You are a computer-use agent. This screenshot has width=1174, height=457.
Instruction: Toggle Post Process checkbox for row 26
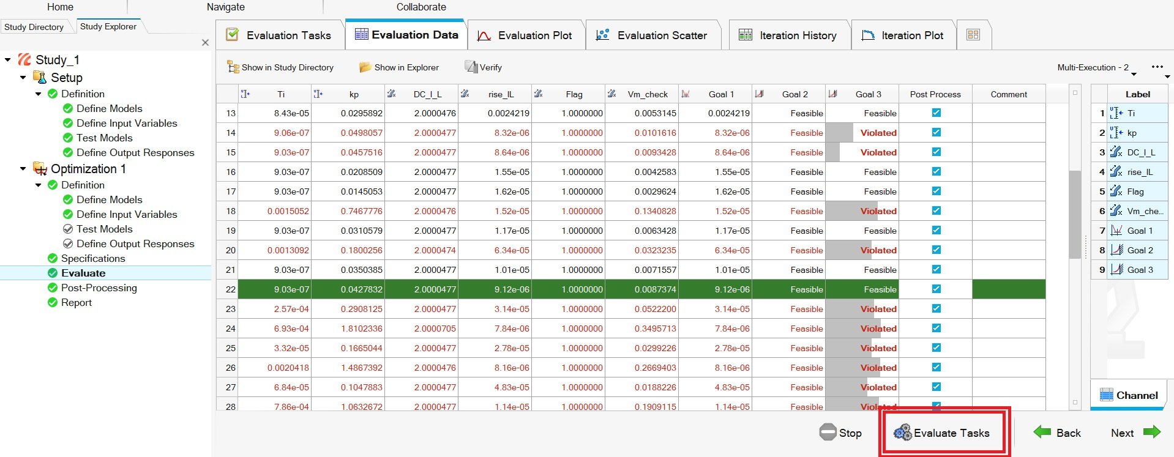pyautogui.click(x=937, y=367)
